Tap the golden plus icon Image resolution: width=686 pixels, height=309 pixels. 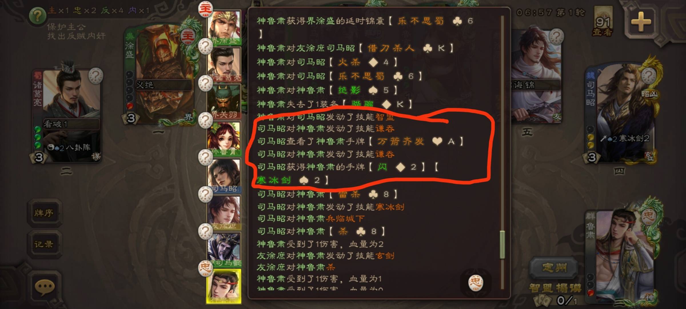click(x=641, y=22)
